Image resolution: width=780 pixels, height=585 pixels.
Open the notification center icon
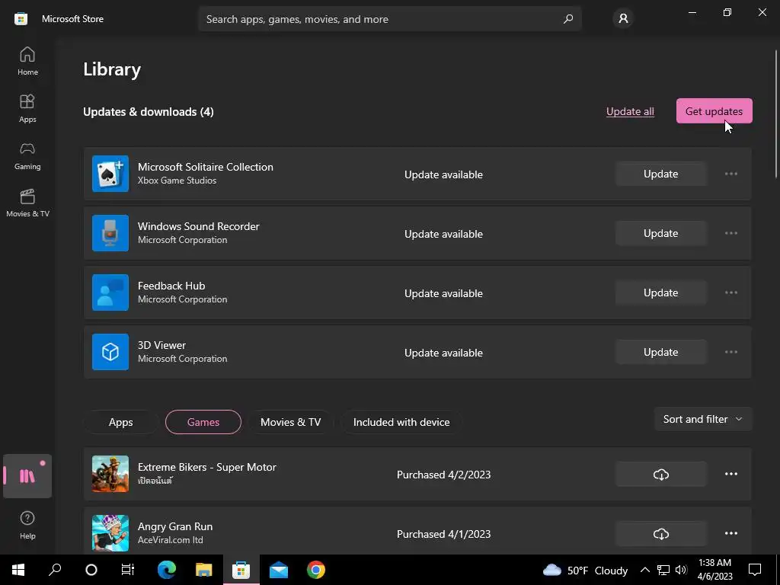pos(755,570)
